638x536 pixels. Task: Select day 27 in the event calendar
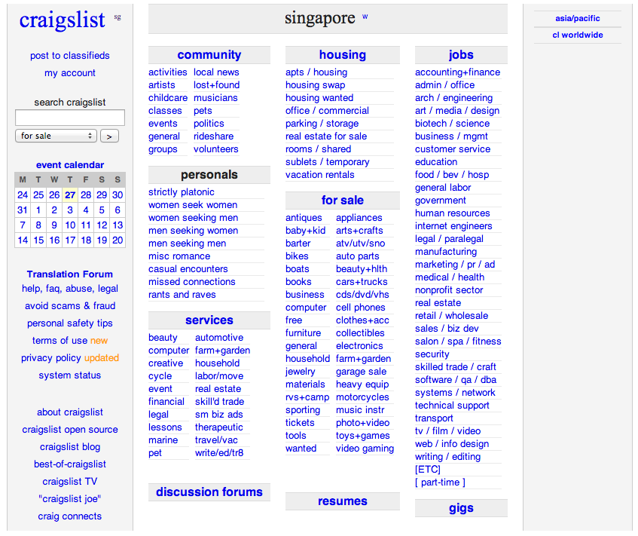click(70, 195)
